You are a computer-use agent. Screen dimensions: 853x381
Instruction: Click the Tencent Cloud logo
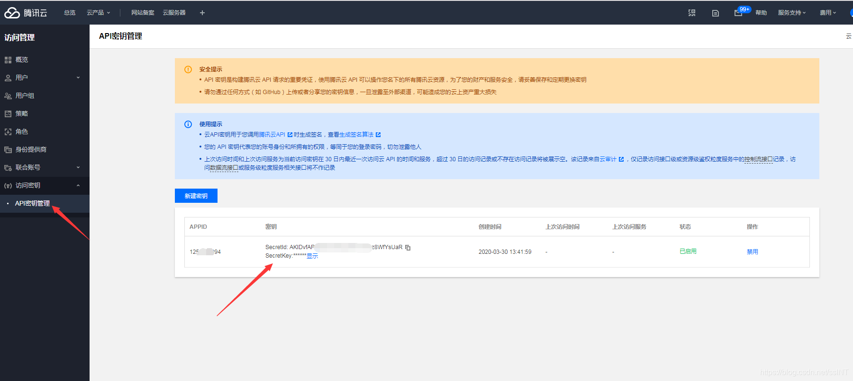click(26, 13)
